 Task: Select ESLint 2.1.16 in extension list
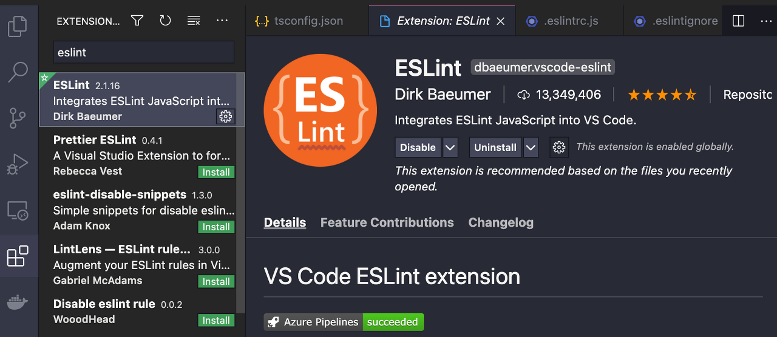tap(141, 100)
